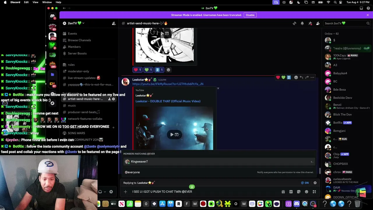This screenshot has height=210, width=373.
Task: Open More options on Leekstar message
Action: (312, 77)
